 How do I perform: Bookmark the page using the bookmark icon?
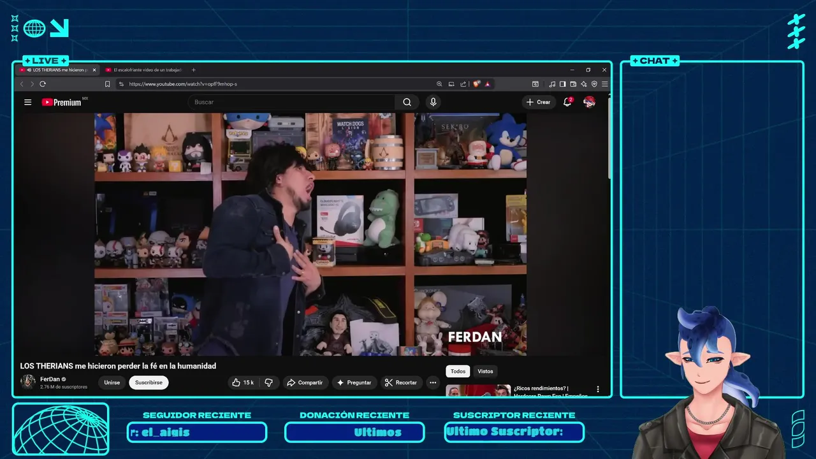pyautogui.click(x=107, y=84)
